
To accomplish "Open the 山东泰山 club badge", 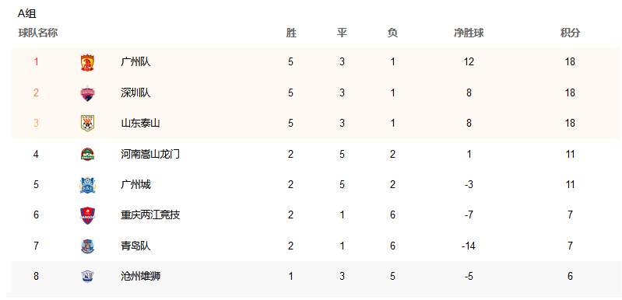I will point(87,124).
